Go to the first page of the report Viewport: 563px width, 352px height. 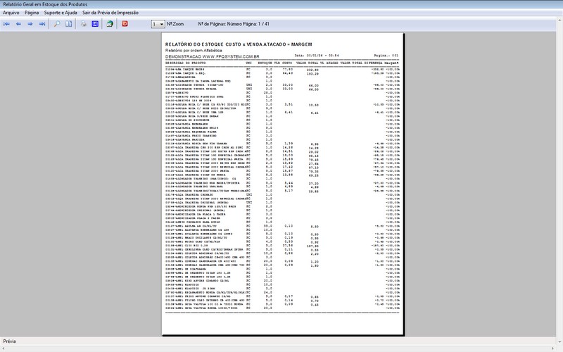(7, 24)
